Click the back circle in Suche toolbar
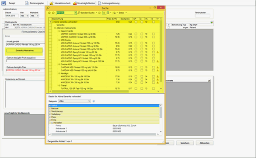 point(49,13)
